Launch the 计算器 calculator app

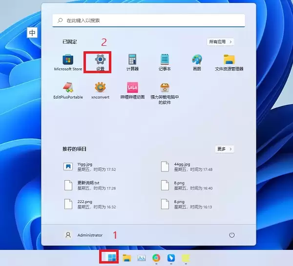(132, 62)
